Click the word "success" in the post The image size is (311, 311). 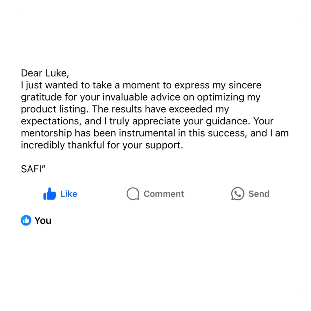(x=226, y=133)
